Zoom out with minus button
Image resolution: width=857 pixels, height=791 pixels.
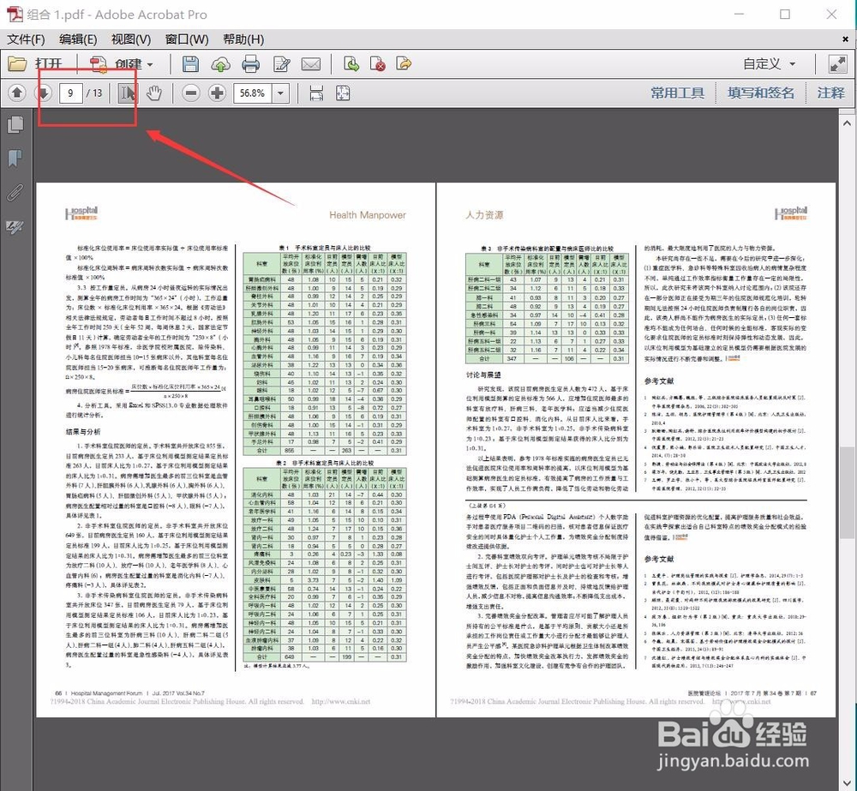[x=191, y=93]
